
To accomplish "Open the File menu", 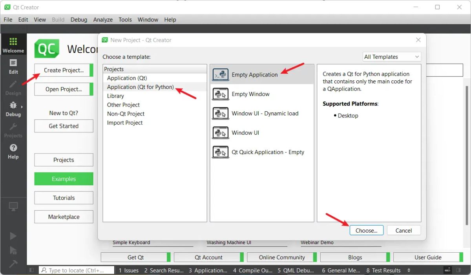I will click(8, 20).
